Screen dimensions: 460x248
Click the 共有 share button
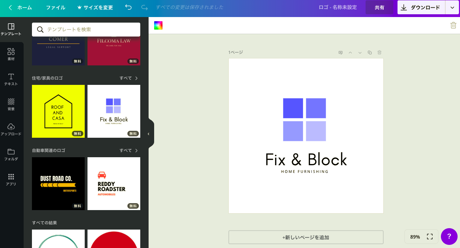[379, 7]
